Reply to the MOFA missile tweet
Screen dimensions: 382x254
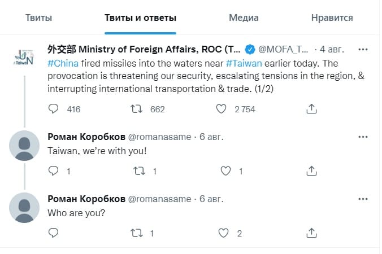53,109
